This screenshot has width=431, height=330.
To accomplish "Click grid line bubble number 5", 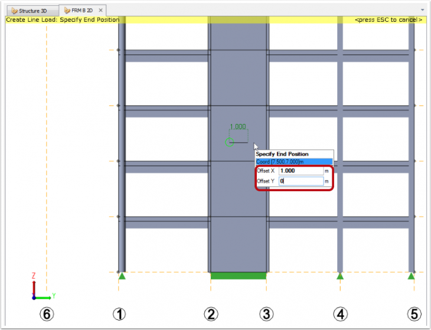I will (x=414, y=314).
